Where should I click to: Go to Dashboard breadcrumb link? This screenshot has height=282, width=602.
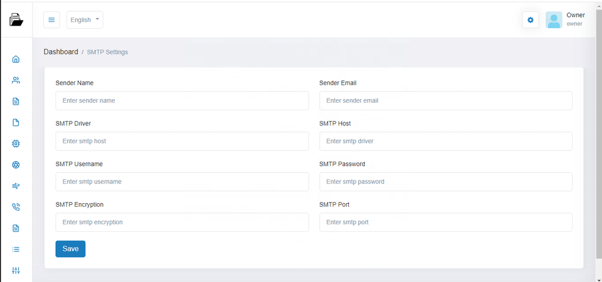(x=61, y=52)
